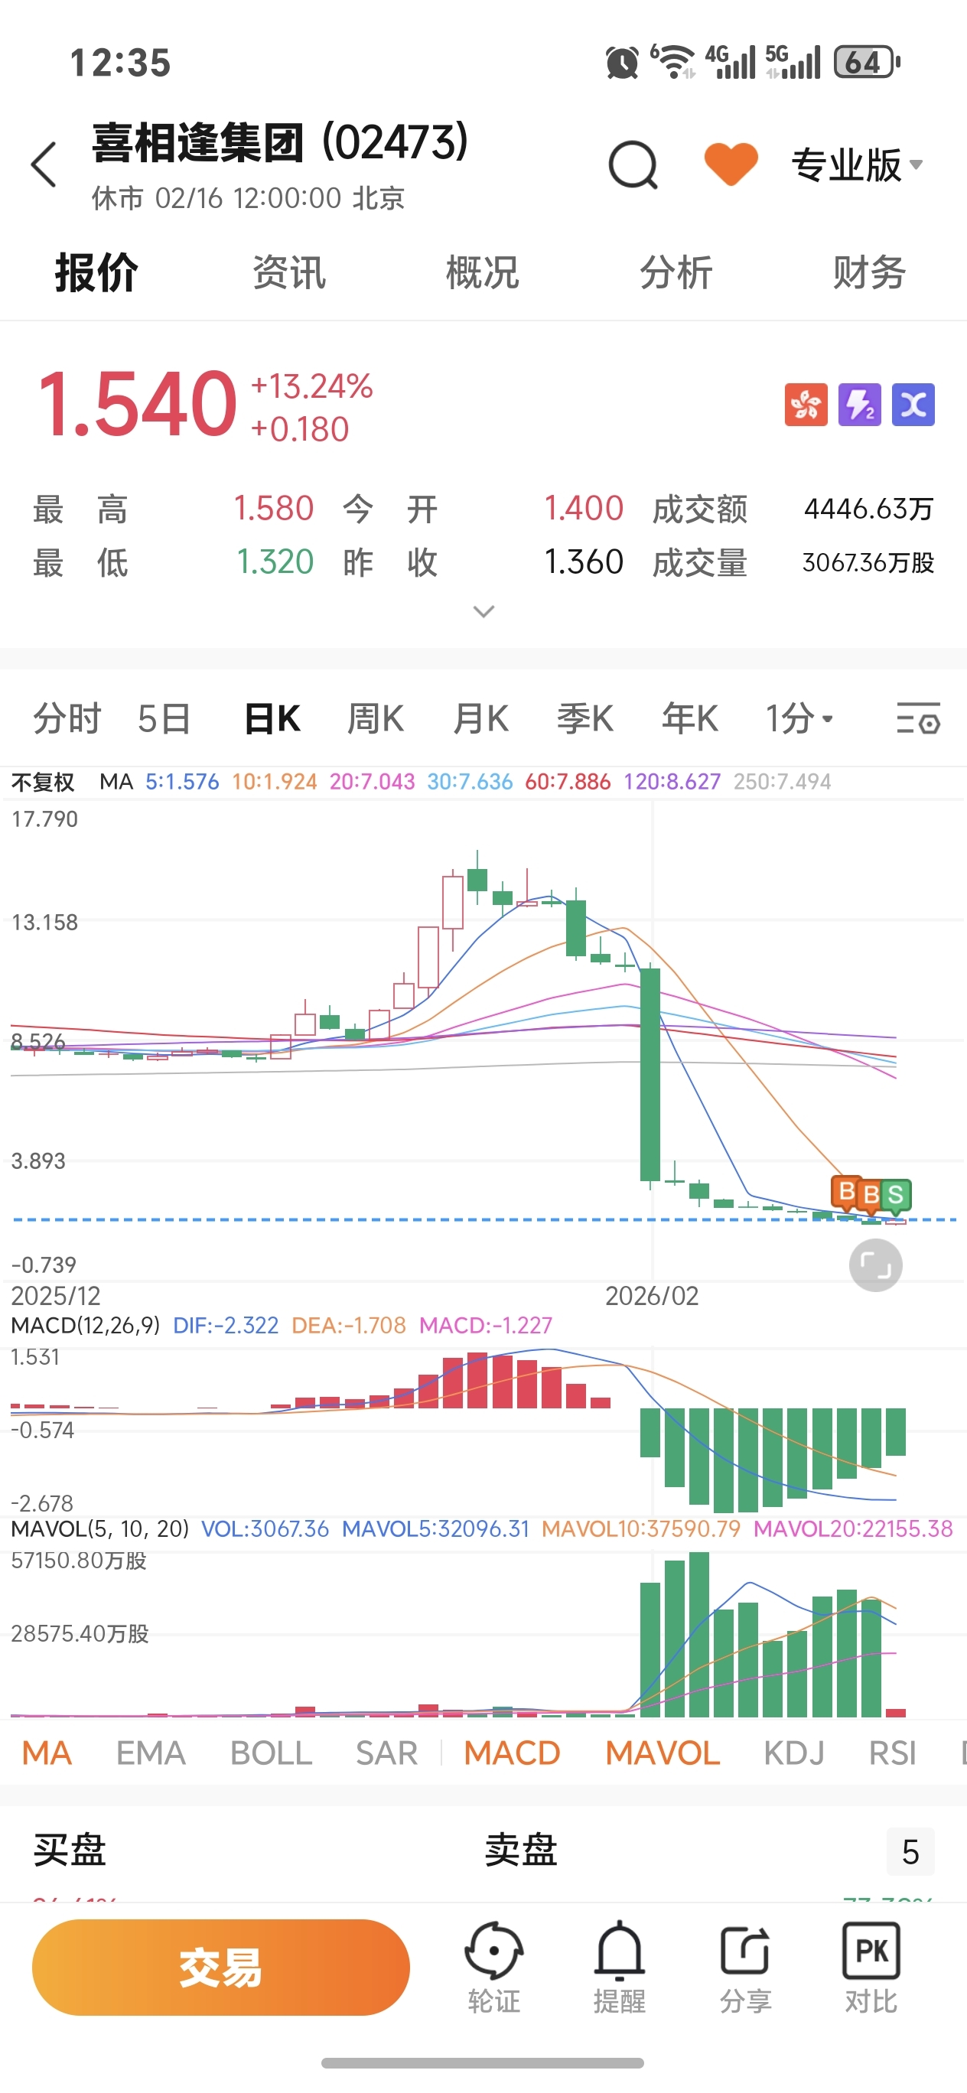
Task: Tap the MACD(12,26,9) indicator label
Action: click(x=86, y=1325)
